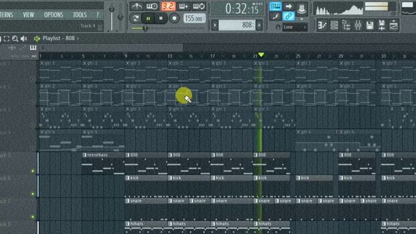Open the reesebass clip menu icon
The height and width of the screenshot is (234, 416).
click(84, 155)
